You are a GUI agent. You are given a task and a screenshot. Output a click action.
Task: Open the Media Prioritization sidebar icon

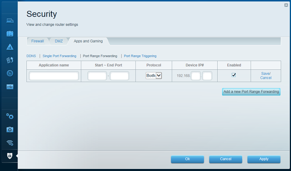point(10,60)
